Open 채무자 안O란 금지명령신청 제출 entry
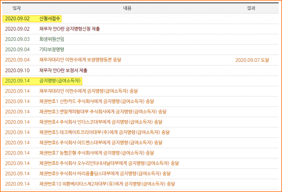 (69, 29)
